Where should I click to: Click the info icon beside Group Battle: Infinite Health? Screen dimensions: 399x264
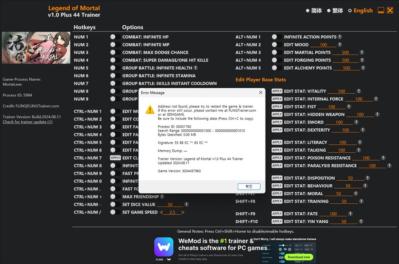click(x=196, y=68)
